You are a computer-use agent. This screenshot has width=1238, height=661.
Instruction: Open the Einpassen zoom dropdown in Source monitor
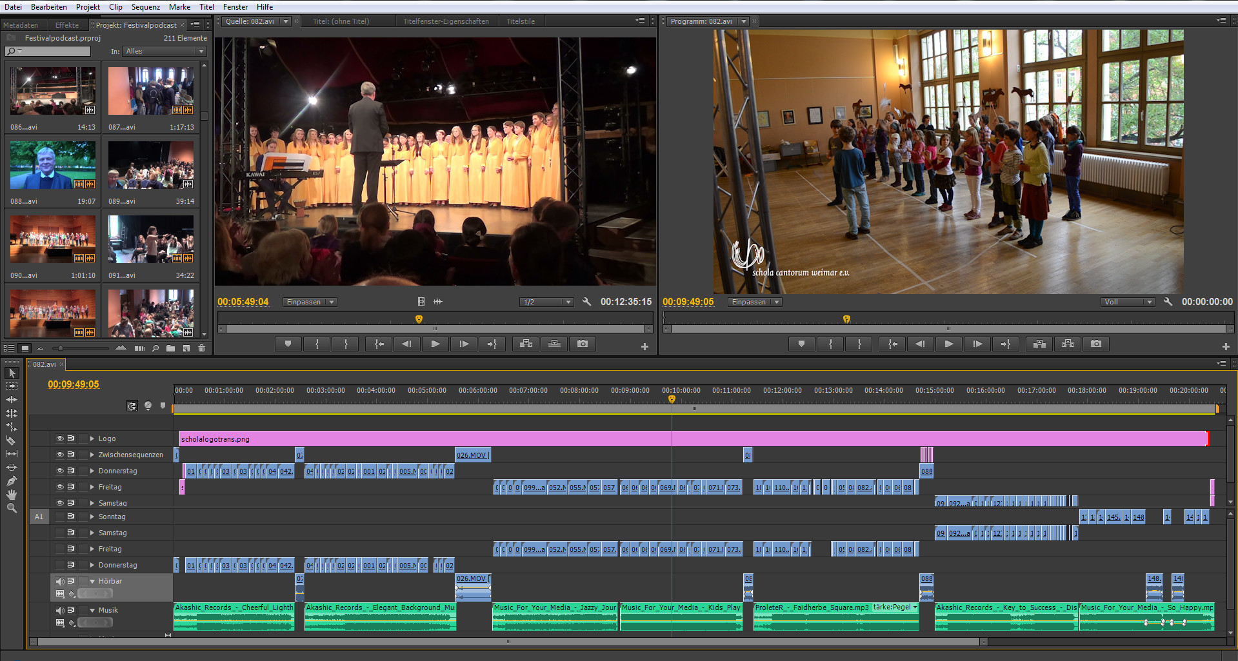[x=310, y=302]
